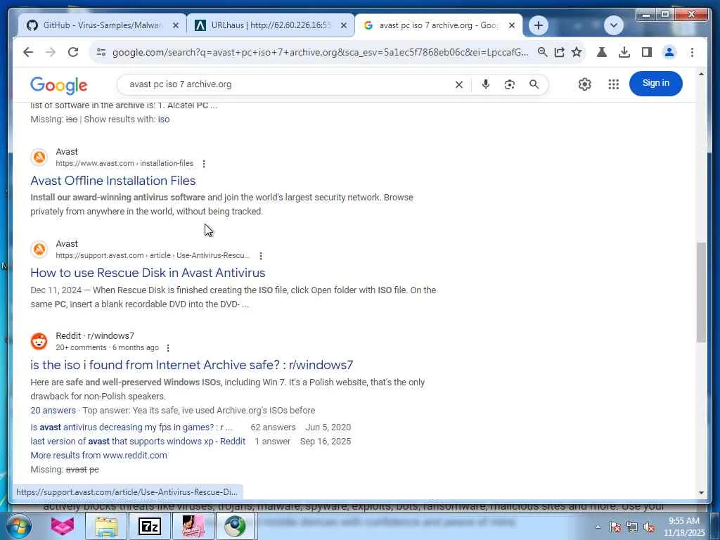
Task: Go back with the browser back arrow
Action: click(x=28, y=52)
